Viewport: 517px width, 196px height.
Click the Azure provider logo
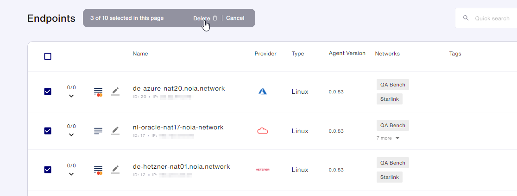coord(263,92)
